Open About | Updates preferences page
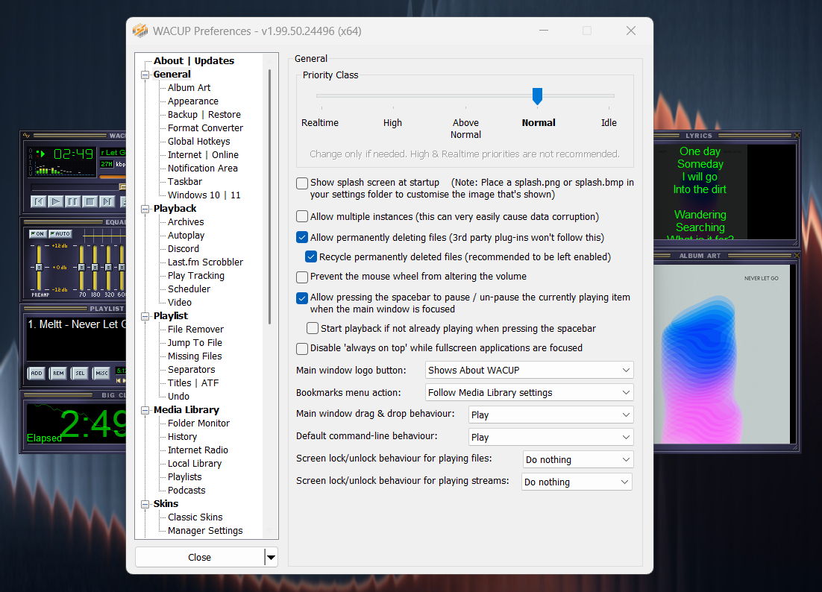The height and width of the screenshot is (592, 822). (193, 61)
